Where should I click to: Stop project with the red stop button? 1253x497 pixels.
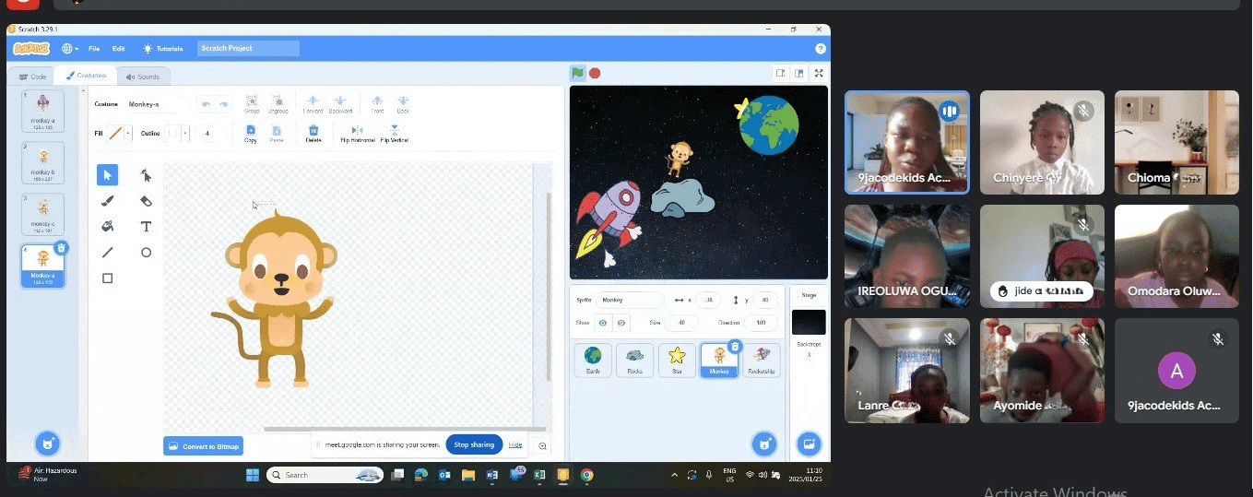point(596,74)
